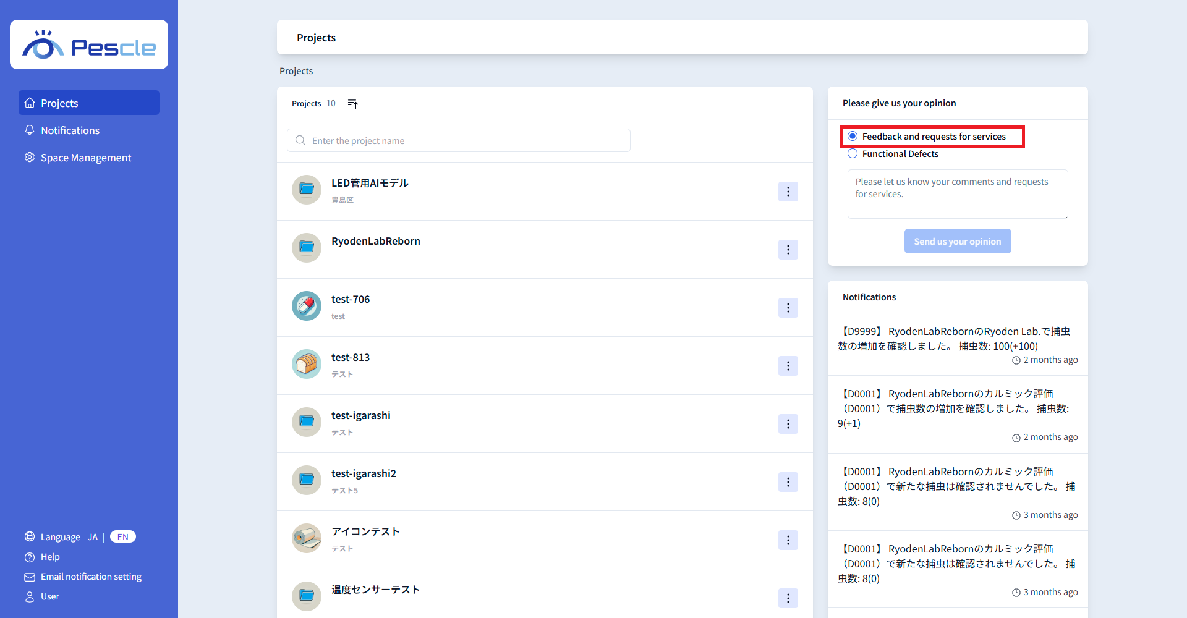Switch language to JA
Viewport: 1187px width, 618px height.
93,537
